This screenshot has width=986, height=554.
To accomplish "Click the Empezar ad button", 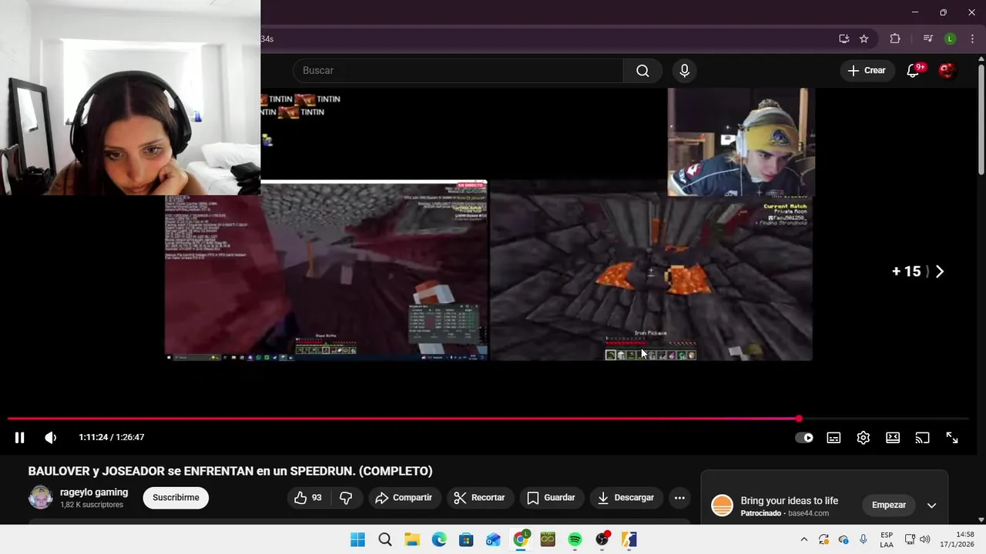I will tap(889, 505).
